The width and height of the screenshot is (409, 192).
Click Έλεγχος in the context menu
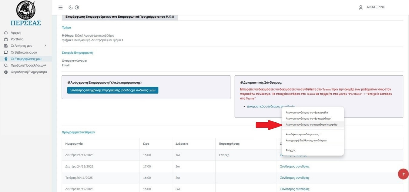(x=290, y=150)
